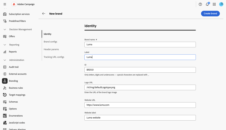Open the user profile avatar
226x130 pixels.
221,4
